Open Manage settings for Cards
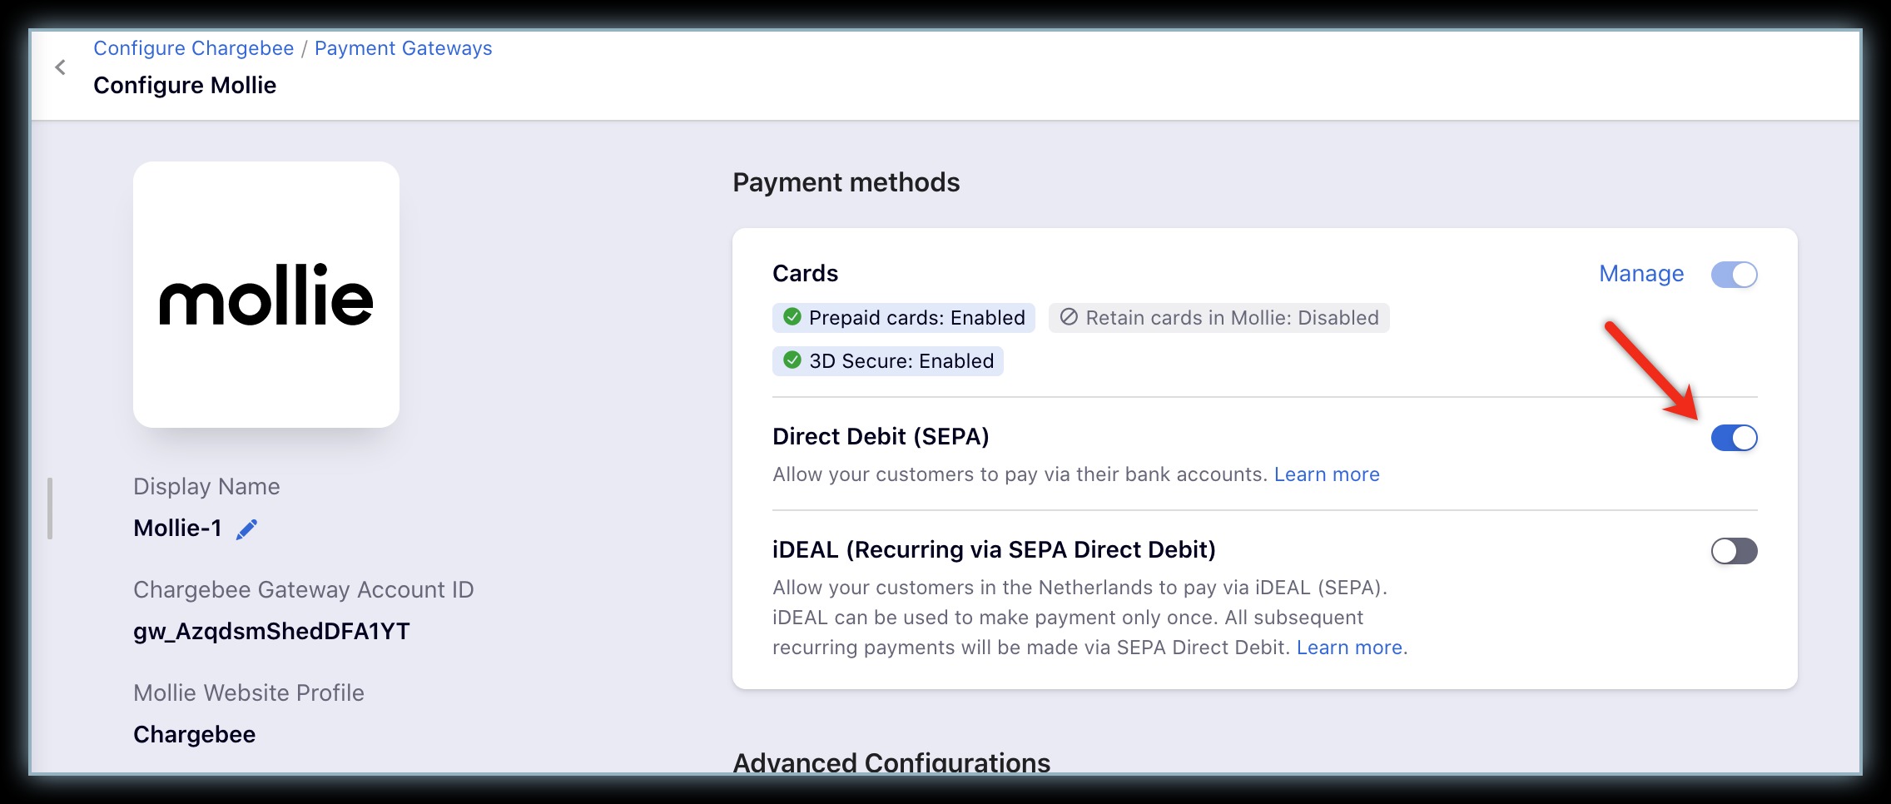This screenshot has width=1891, height=804. click(x=1641, y=274)
